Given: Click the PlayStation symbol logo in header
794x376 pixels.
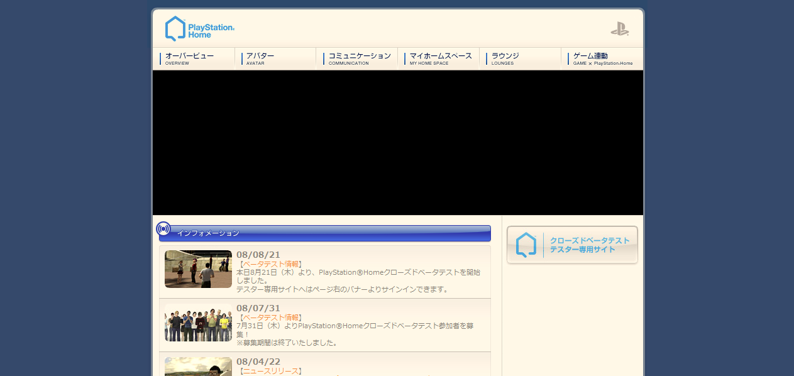Looking at the screenshot, I should [620, 29].
